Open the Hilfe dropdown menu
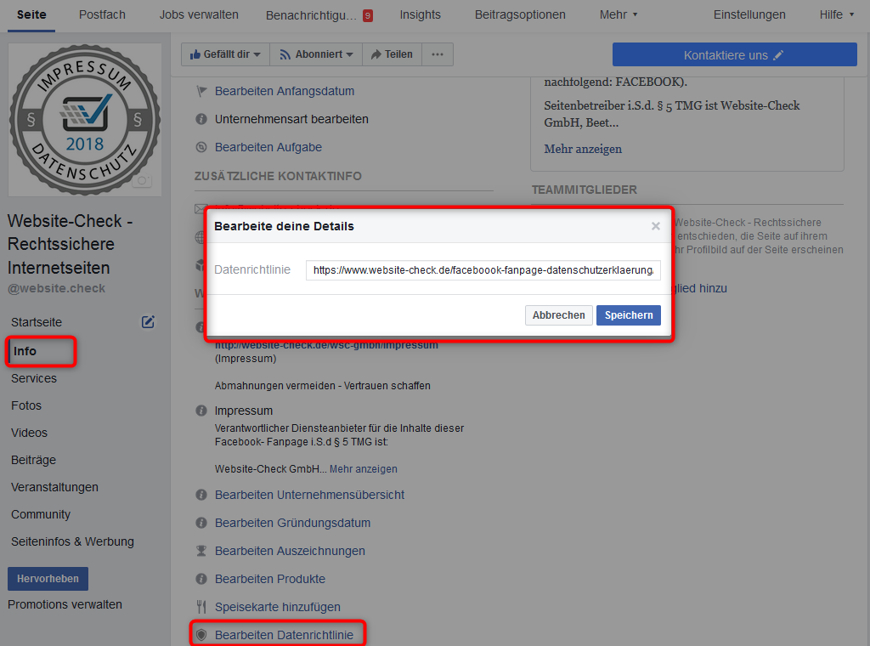Viewport: 870px width, 646px height. pyautogui.click(x=836, y=15)
